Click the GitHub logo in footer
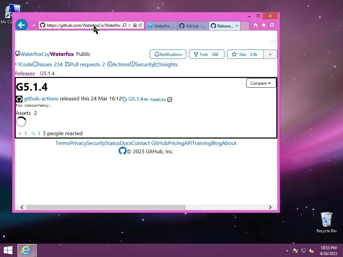 (x=123, y=151)
